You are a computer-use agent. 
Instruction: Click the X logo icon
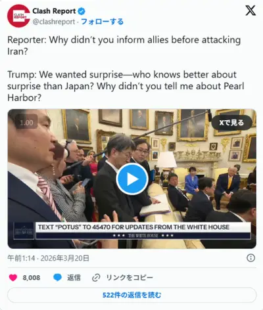[x=251, y=11]
